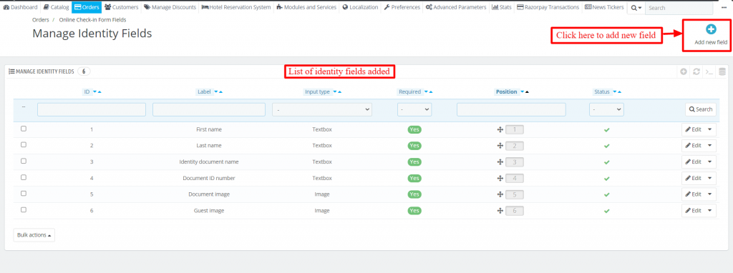Edit the First name field

coord(694,129)
